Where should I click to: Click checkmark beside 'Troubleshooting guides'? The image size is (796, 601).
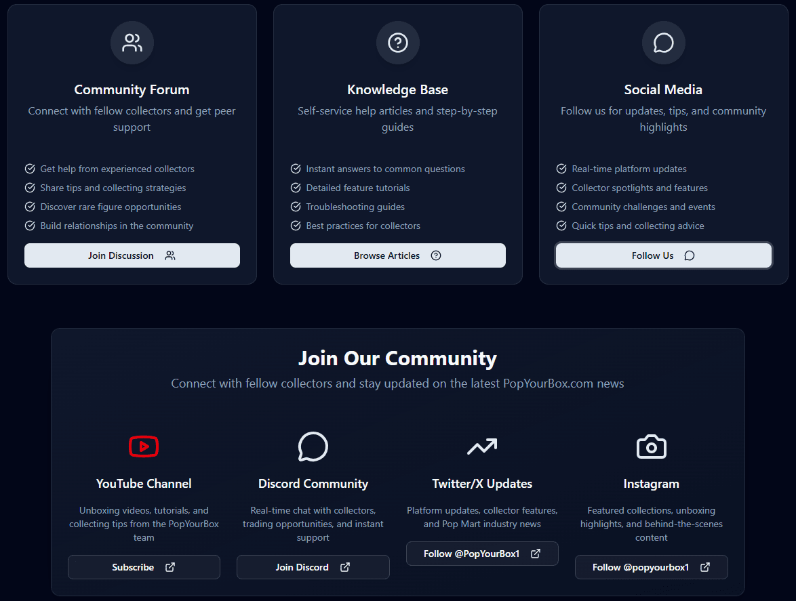click(296, 207)
